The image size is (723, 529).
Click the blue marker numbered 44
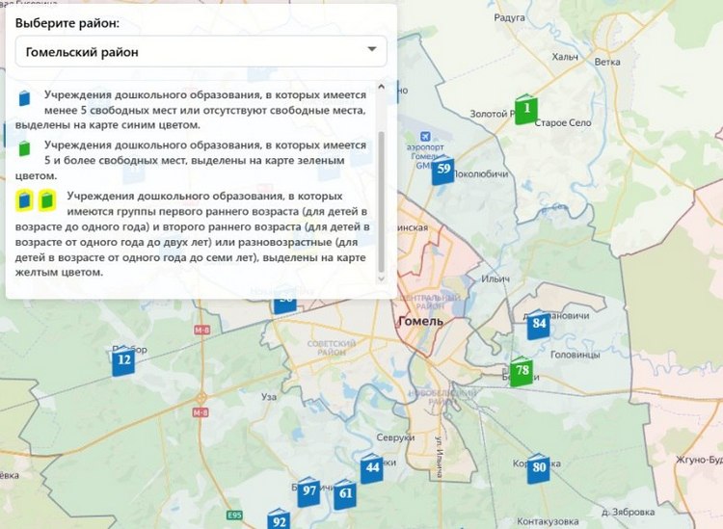pos(372,469)
